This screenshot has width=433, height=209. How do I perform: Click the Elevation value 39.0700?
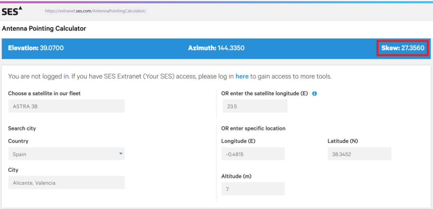click(52, 48)
